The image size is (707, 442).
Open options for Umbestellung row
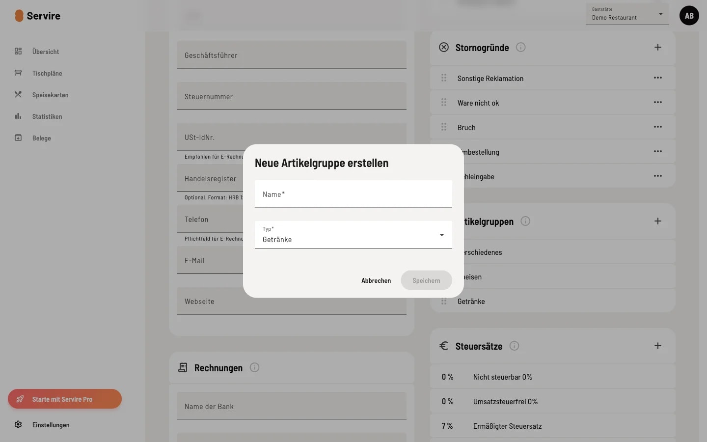point(658,151)
